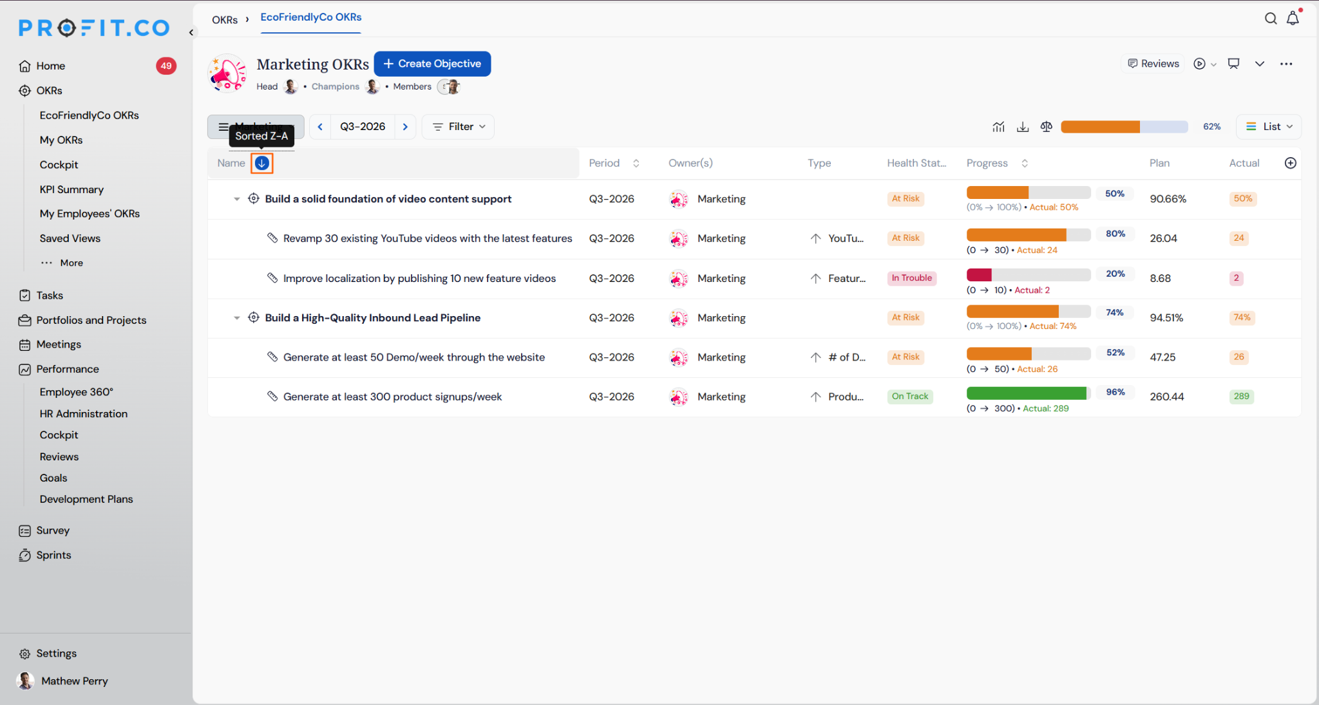Open Employee 360° under Performance

(x=77, y=392)
